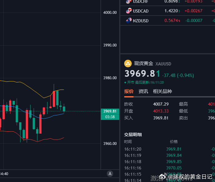Screen dimensions: 215x182
Task: Select the USDCAD flag icon
Action: [129, 11]
